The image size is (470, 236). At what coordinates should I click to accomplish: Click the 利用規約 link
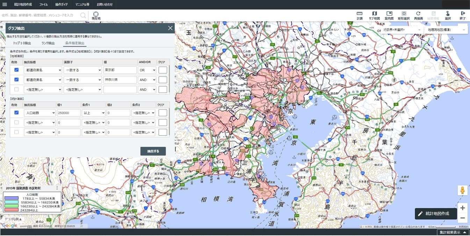[463, 227]
